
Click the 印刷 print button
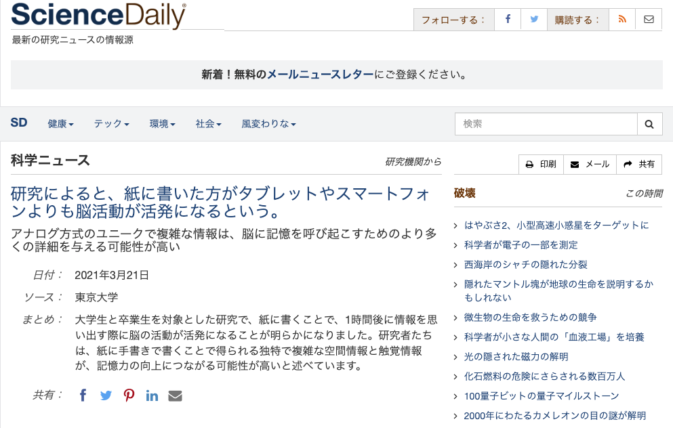click(x=541, y=165)
